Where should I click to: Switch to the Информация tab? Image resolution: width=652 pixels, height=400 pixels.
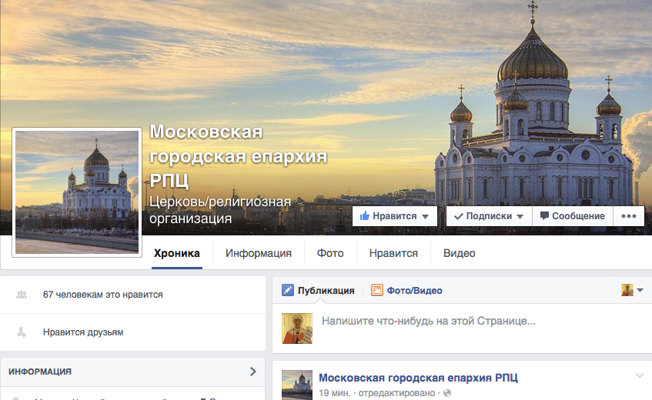(258, 253)
